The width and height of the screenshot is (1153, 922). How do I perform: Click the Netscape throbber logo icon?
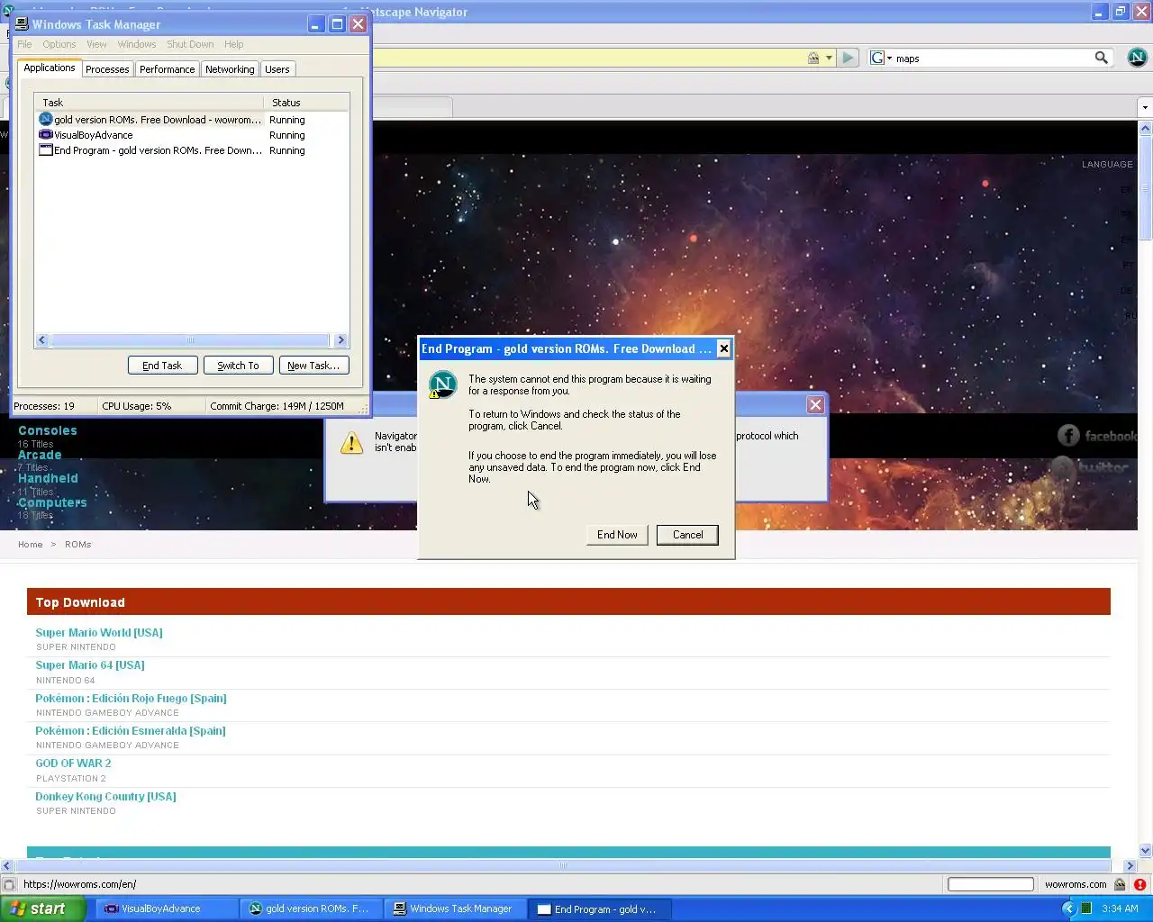[x=1138, y=58]
